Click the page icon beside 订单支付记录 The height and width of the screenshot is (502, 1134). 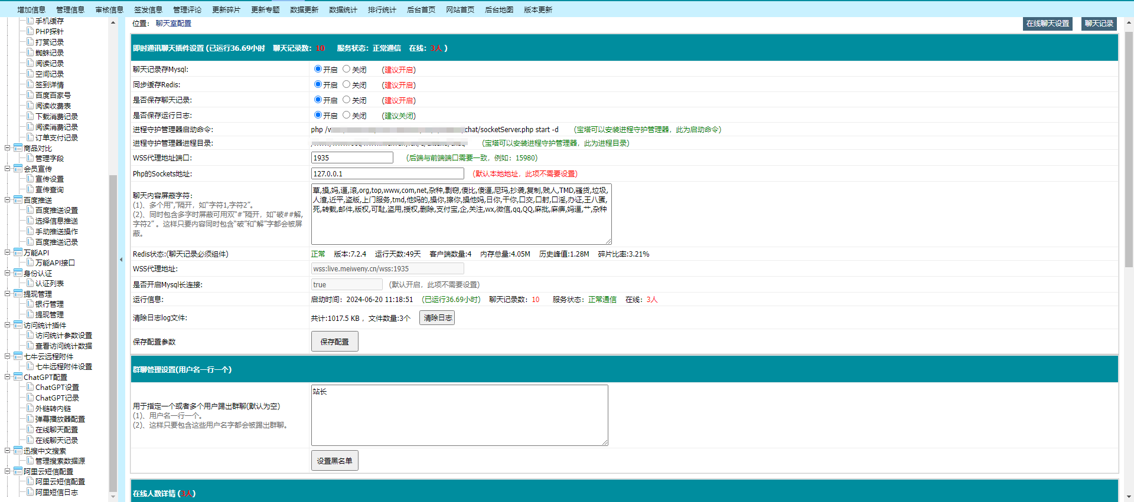click(x=30, y=137)
